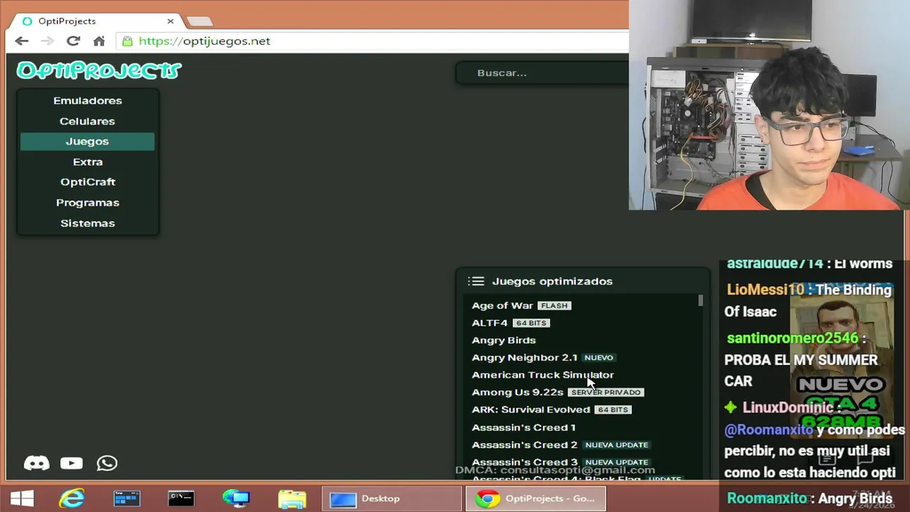This screenshot has width=910, height=512.
Task: Open the WhatsApp link icon
Action: pyautogui.click(x=107, y=464)
